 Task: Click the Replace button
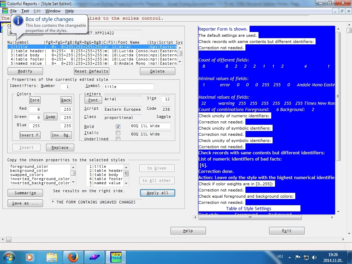pyautogui.click(x=60, y=147)
